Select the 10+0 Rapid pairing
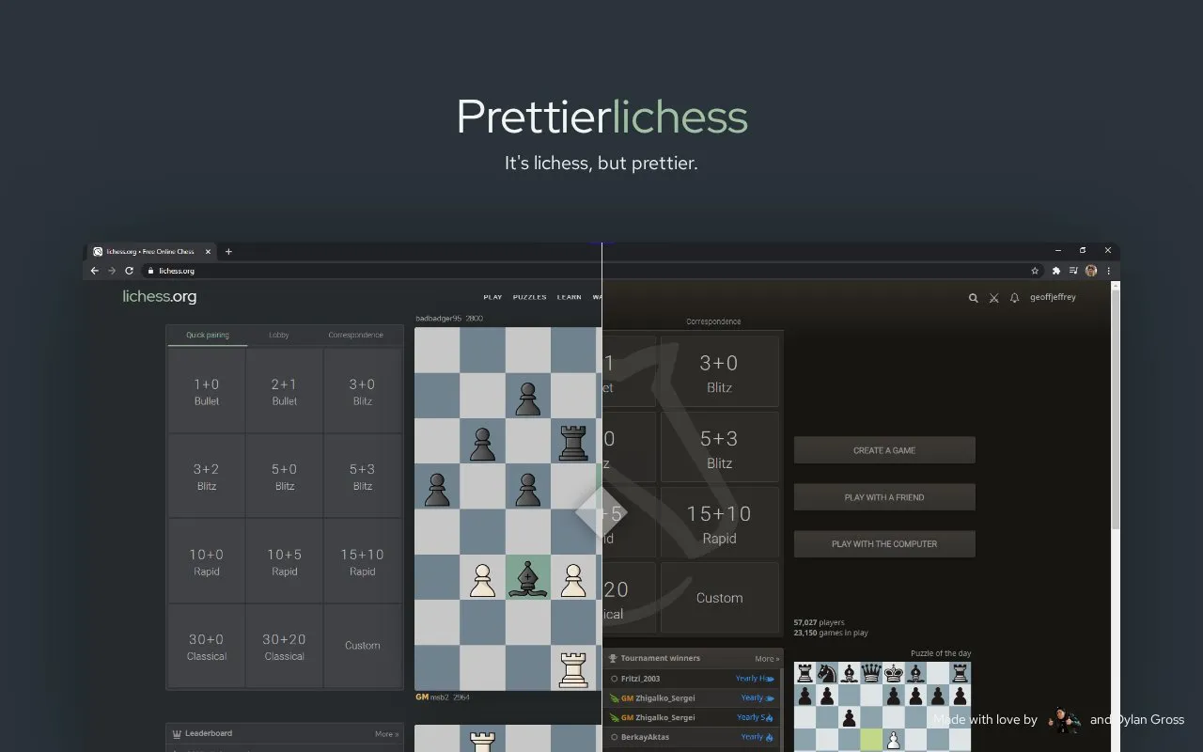Image resolution: width=1203 pixels, height=752 pixels. pyautogui.click(x=207, y=561)
